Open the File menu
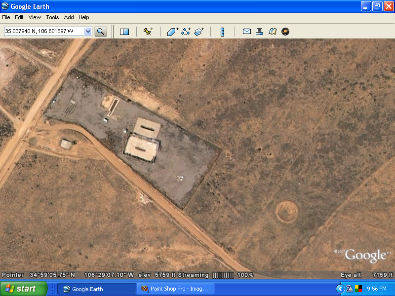 click(x=6, y=17)
